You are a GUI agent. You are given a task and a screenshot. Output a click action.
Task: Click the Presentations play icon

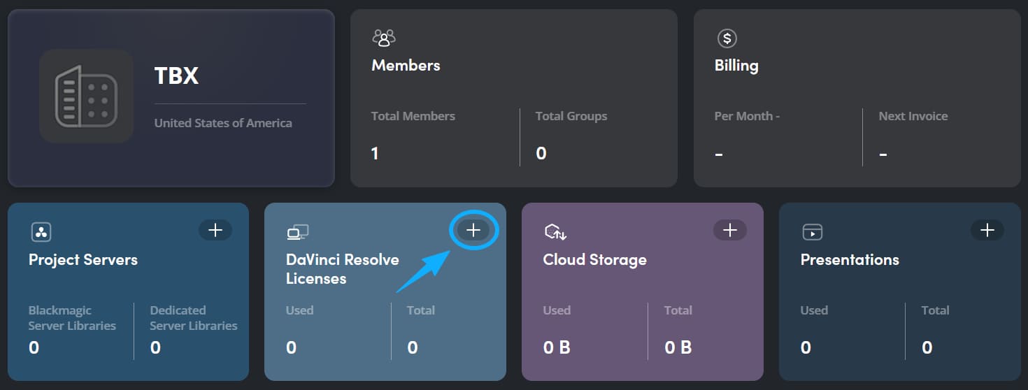click(813, 232)
